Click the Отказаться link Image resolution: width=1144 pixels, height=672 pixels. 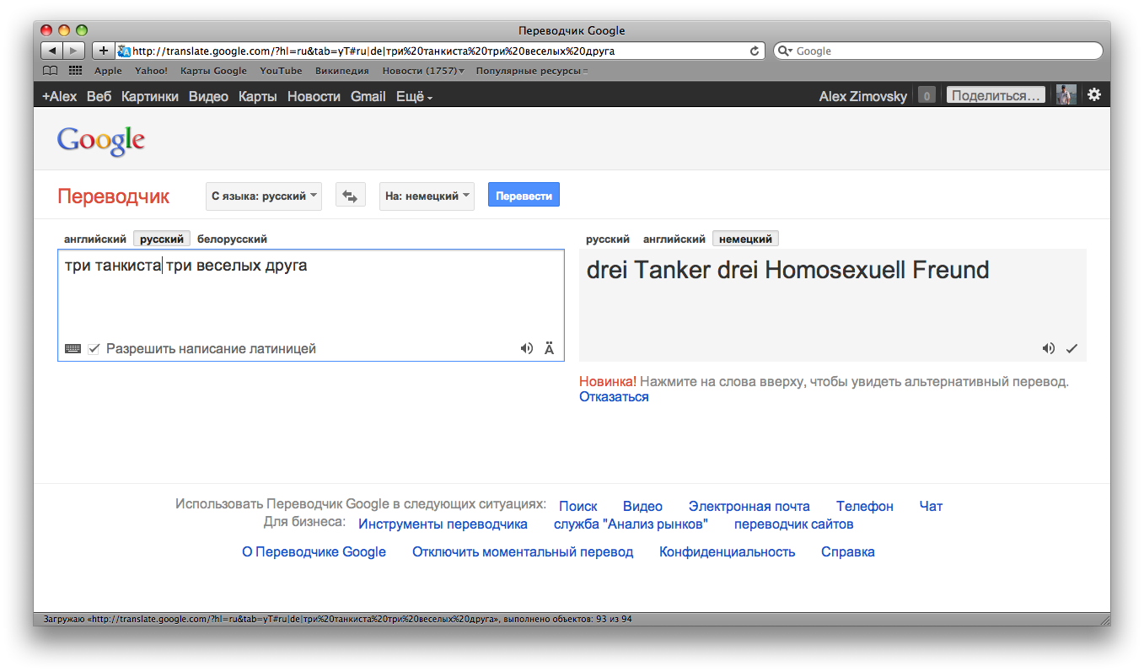614,396
